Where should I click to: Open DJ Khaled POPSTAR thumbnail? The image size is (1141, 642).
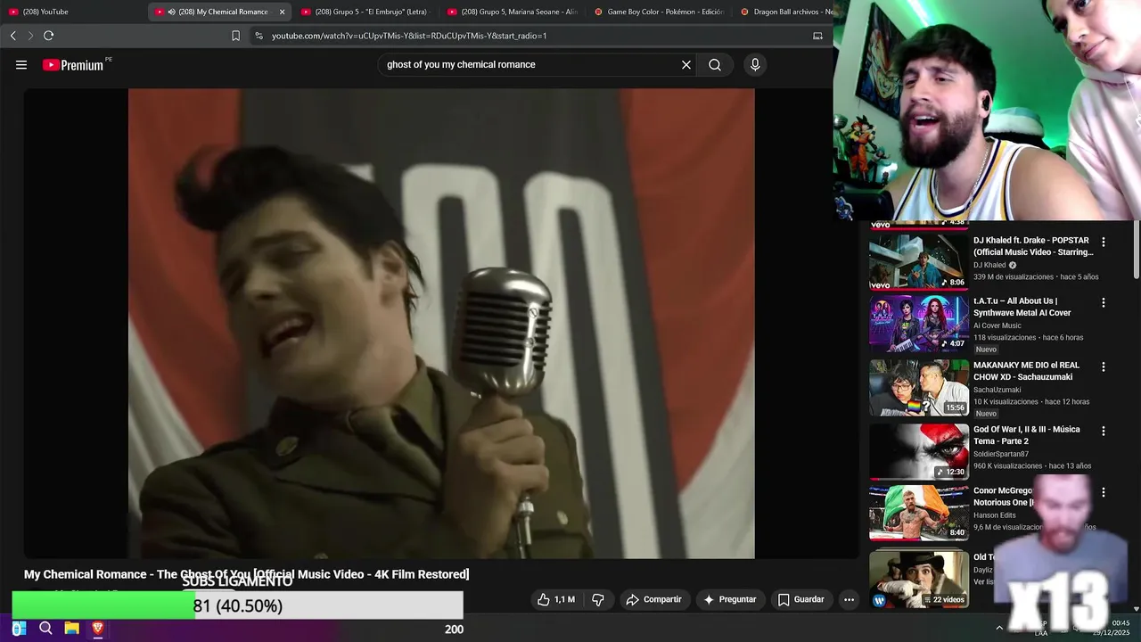click(x=919, y=262)
